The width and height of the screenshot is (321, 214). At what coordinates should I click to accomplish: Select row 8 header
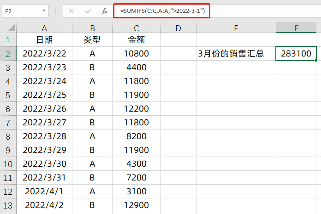coord(8,136)
